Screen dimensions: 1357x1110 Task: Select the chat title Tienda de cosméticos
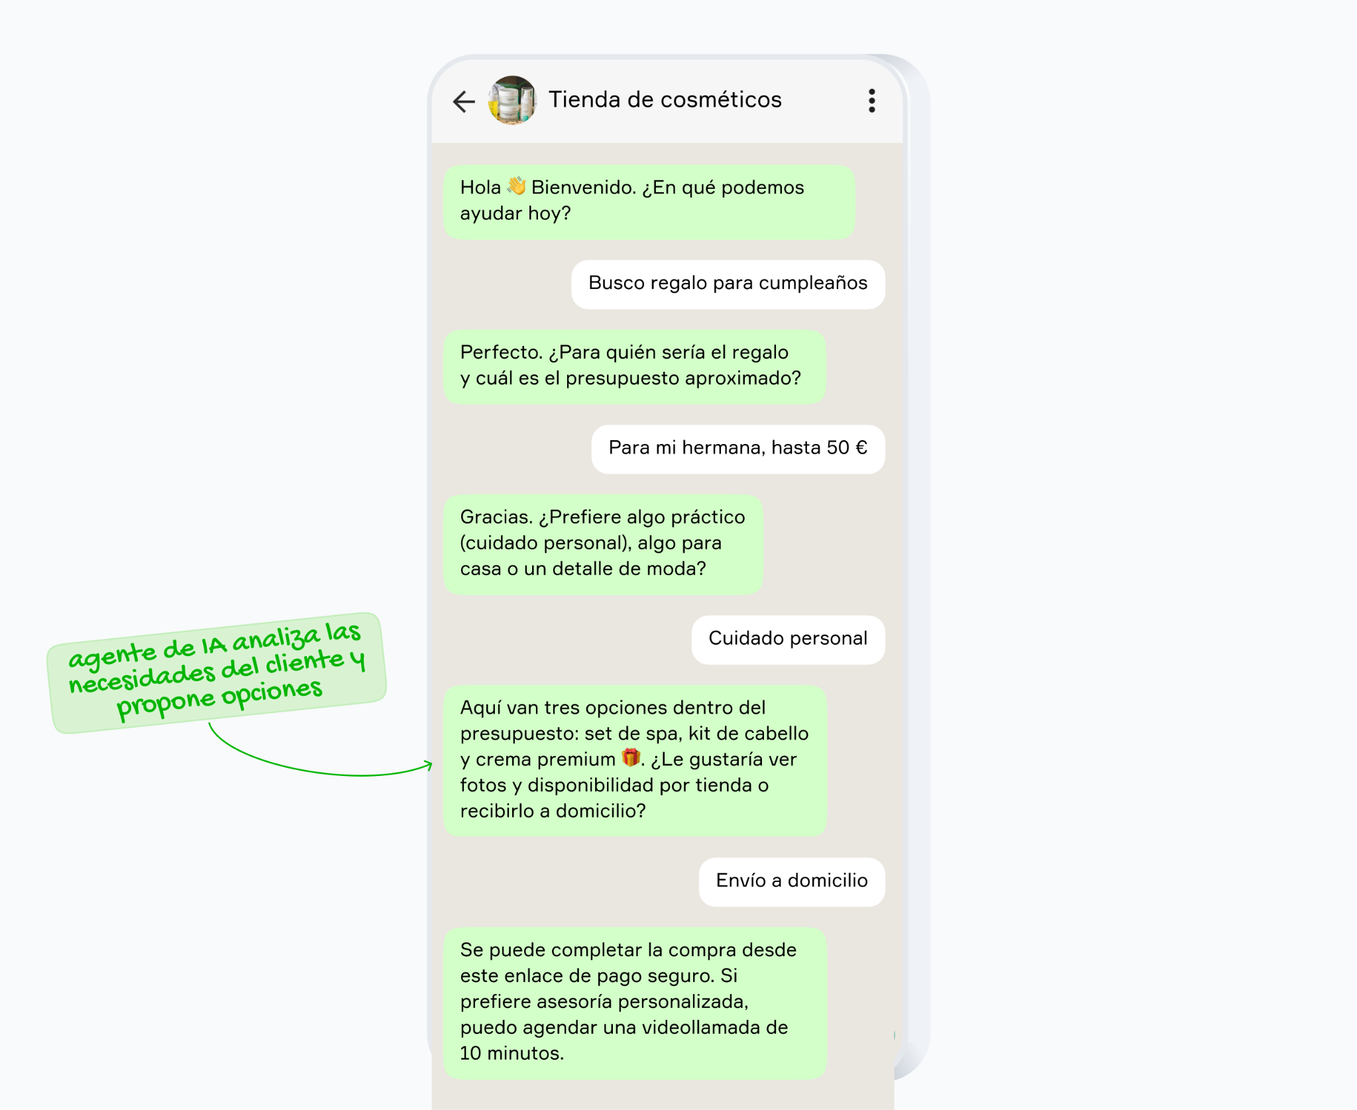point(665,99)
